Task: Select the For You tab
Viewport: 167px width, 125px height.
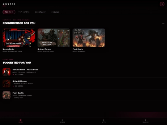Action: [x=9, y=12]
